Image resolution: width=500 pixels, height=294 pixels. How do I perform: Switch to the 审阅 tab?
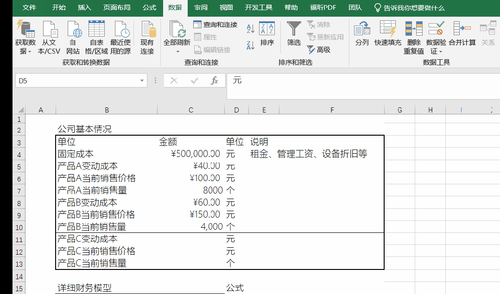[201, 8]
